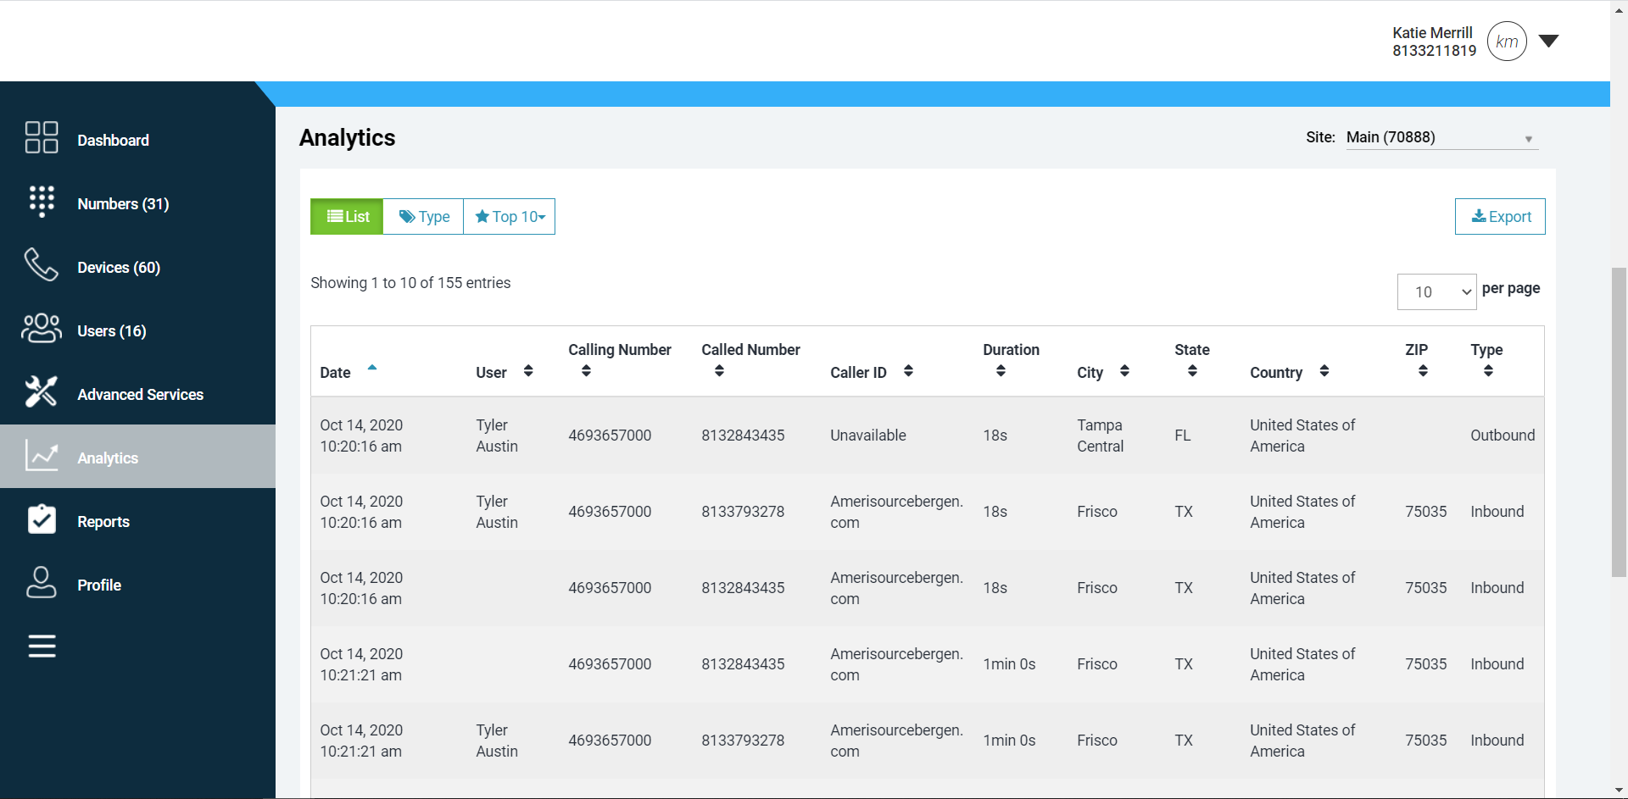
Task: Sort by City column arrows
Action: point(1124,371)
